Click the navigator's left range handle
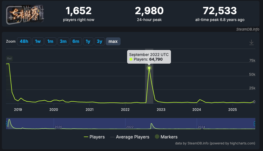The width and height of the screenshot is (263, 151). (7, 124)
